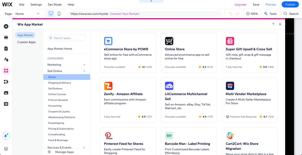Select Pricing & Subscription subcategory

tap(61, 128)
